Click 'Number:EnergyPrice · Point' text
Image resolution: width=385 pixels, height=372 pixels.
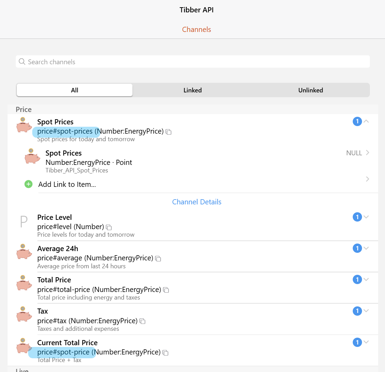coord(89,162)
